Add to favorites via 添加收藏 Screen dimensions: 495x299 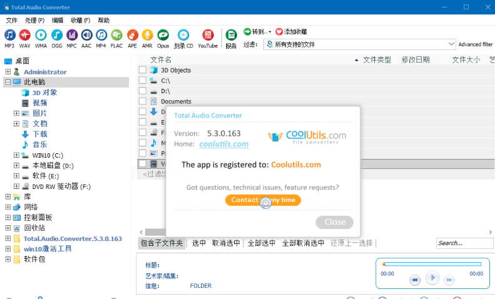[291, 31]
